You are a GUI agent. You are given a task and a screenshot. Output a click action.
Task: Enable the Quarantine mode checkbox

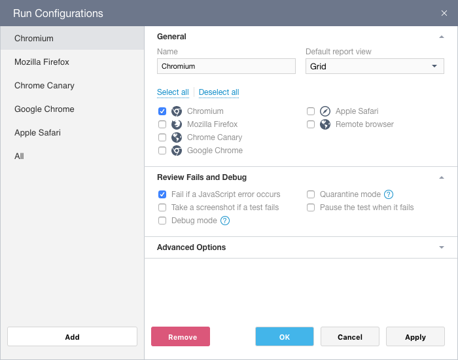click(x=311, y=194)
